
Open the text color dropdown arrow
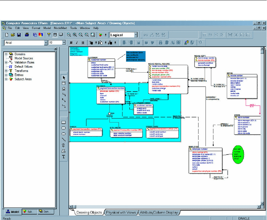click(96, 43)
